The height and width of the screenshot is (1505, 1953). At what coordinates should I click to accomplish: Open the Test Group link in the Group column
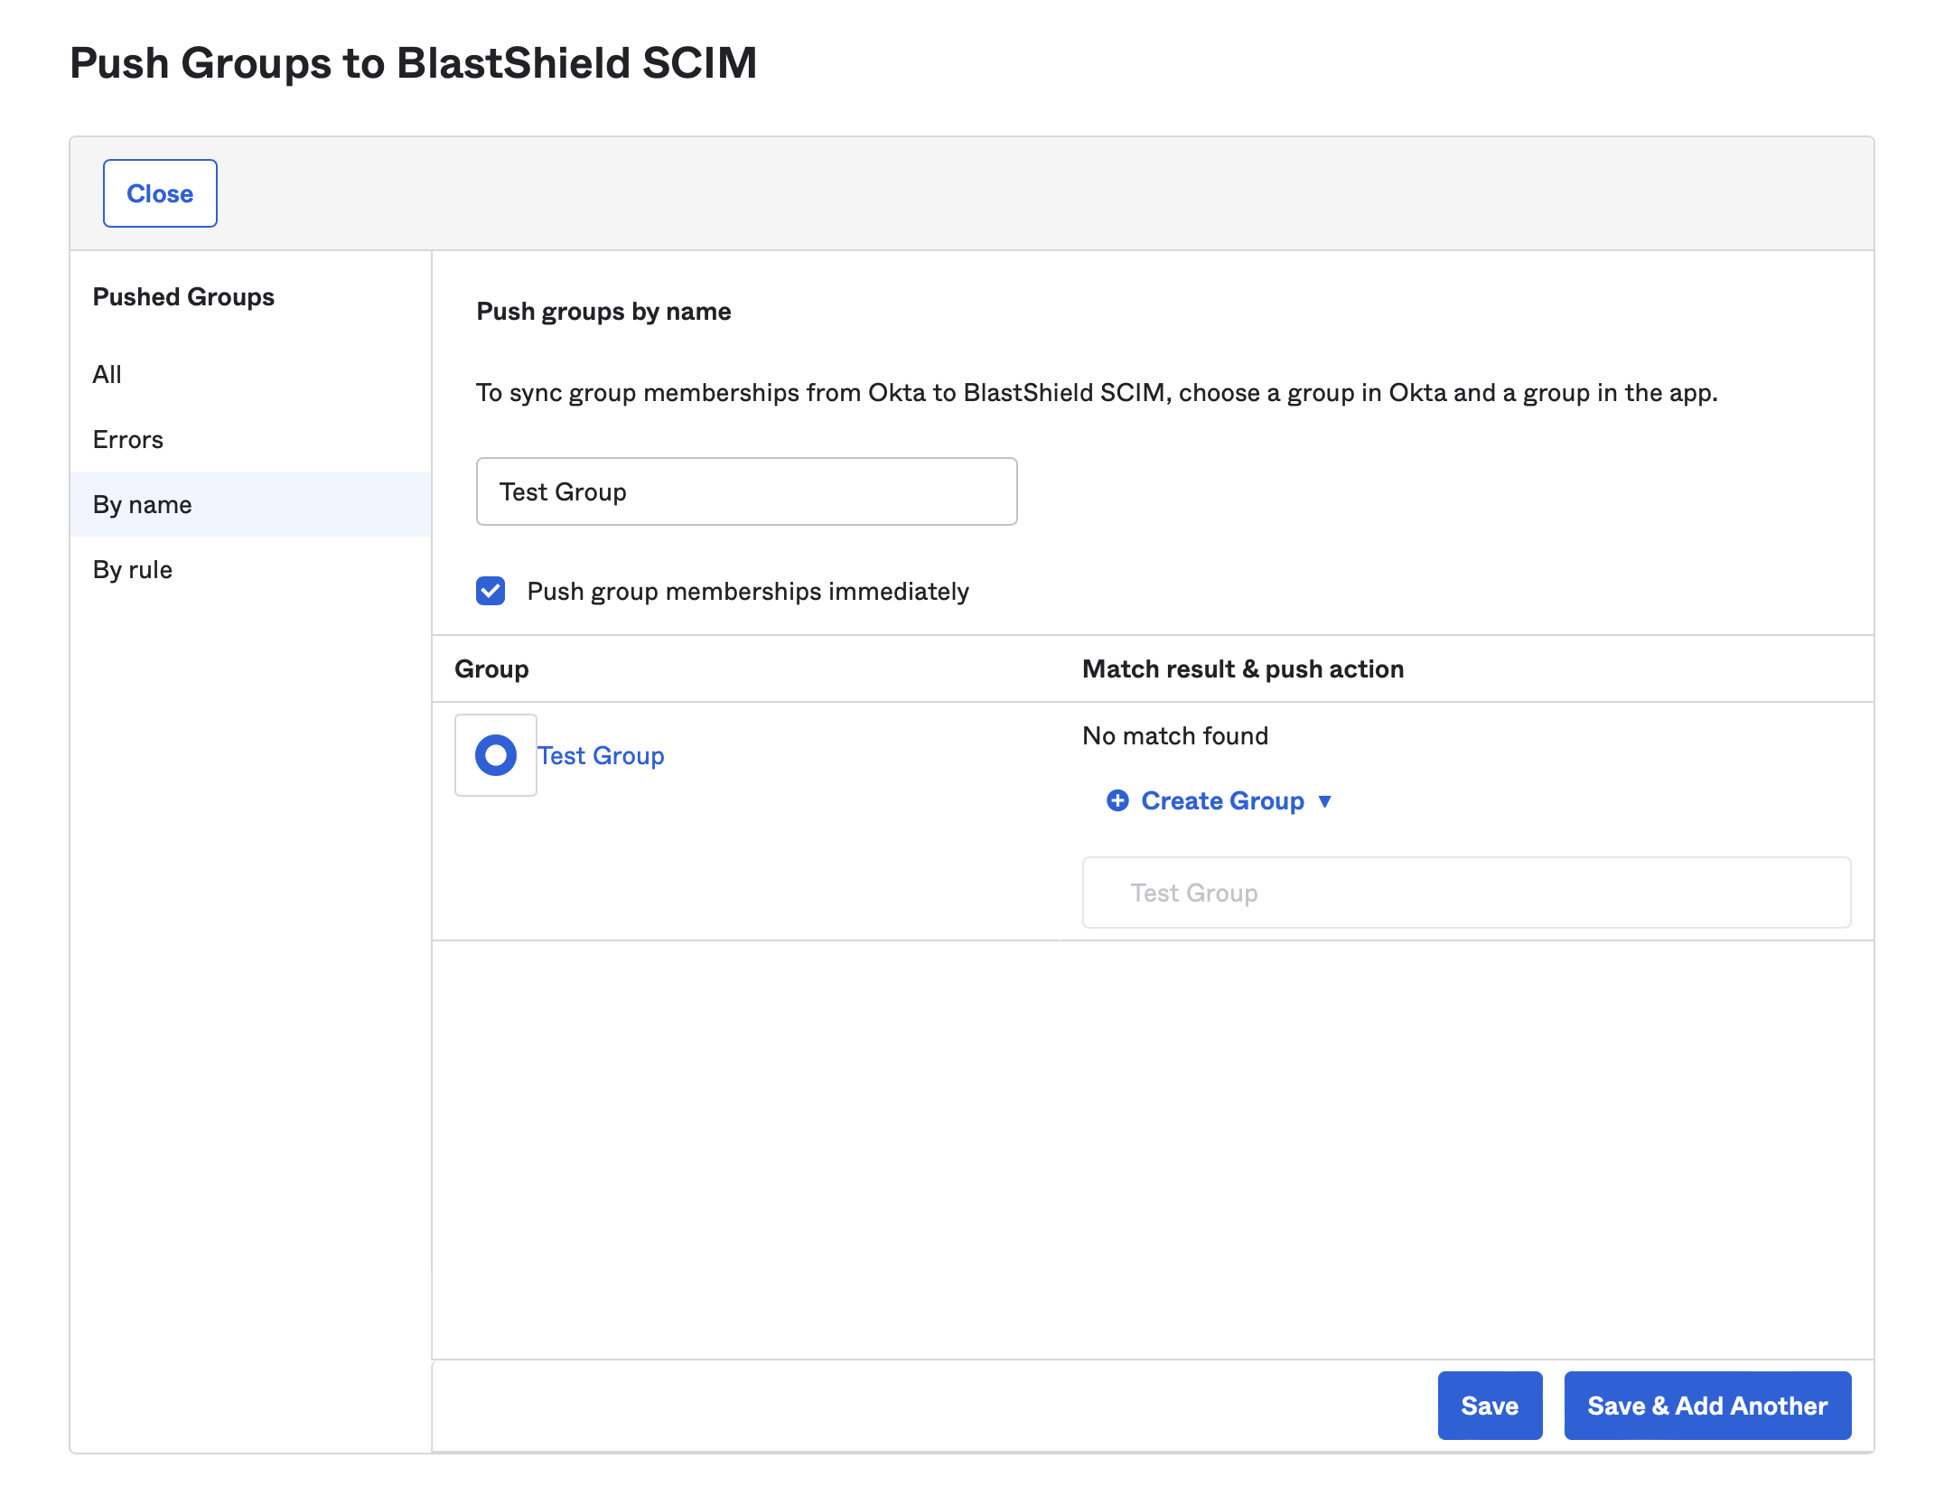(x=601, y=755)
